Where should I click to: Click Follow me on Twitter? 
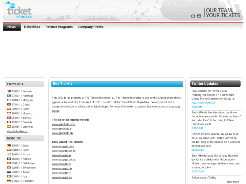point(204,178)
